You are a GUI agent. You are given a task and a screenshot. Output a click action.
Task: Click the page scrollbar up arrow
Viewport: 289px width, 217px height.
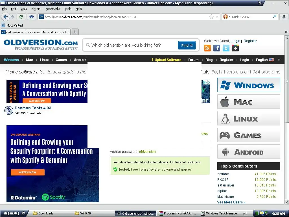point(287,38)
